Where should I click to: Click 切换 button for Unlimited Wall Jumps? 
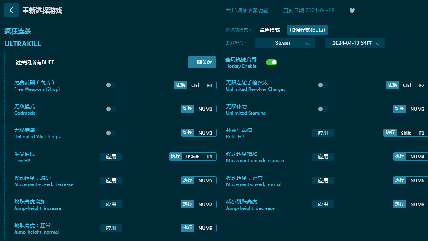tap(187, 133)
